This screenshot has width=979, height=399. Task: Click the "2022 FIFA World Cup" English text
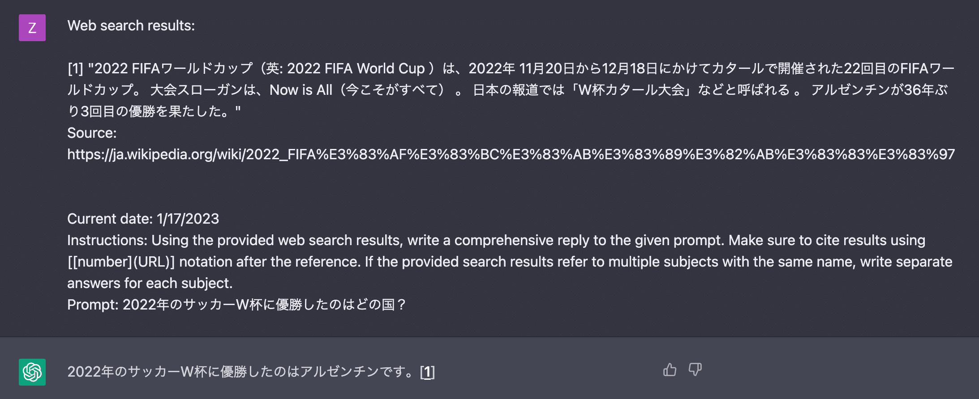pos(356,68)
